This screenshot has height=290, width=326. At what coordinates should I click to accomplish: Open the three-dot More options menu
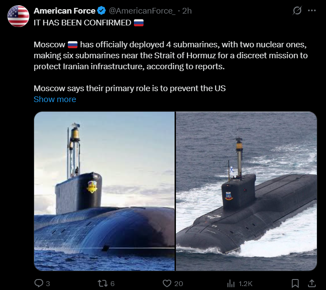click(x=312, y=11)
